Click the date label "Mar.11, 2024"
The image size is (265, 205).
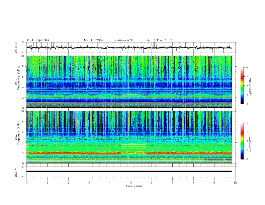(93, 40)
